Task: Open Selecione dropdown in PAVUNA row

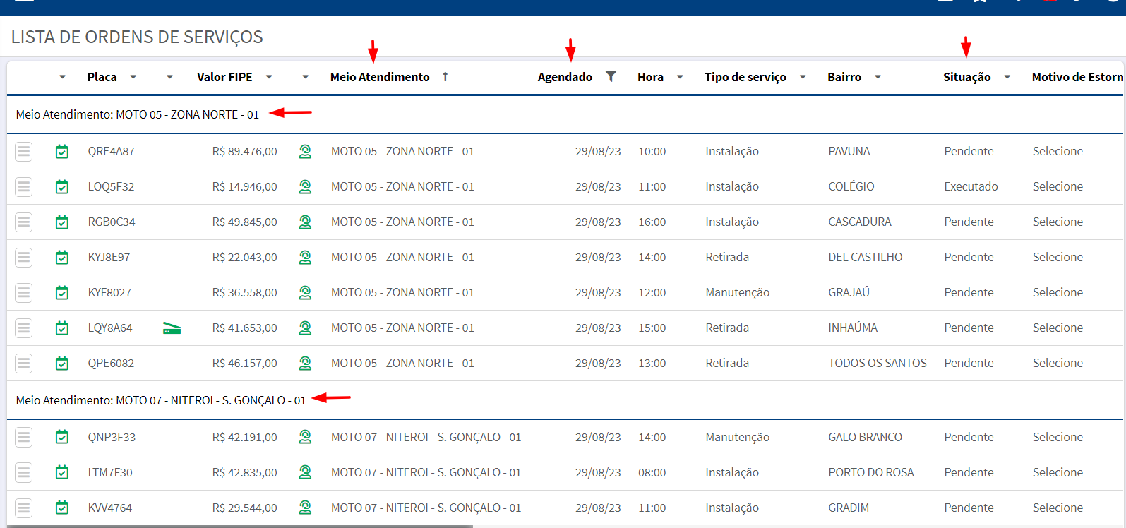Action: click(1058, 151)
